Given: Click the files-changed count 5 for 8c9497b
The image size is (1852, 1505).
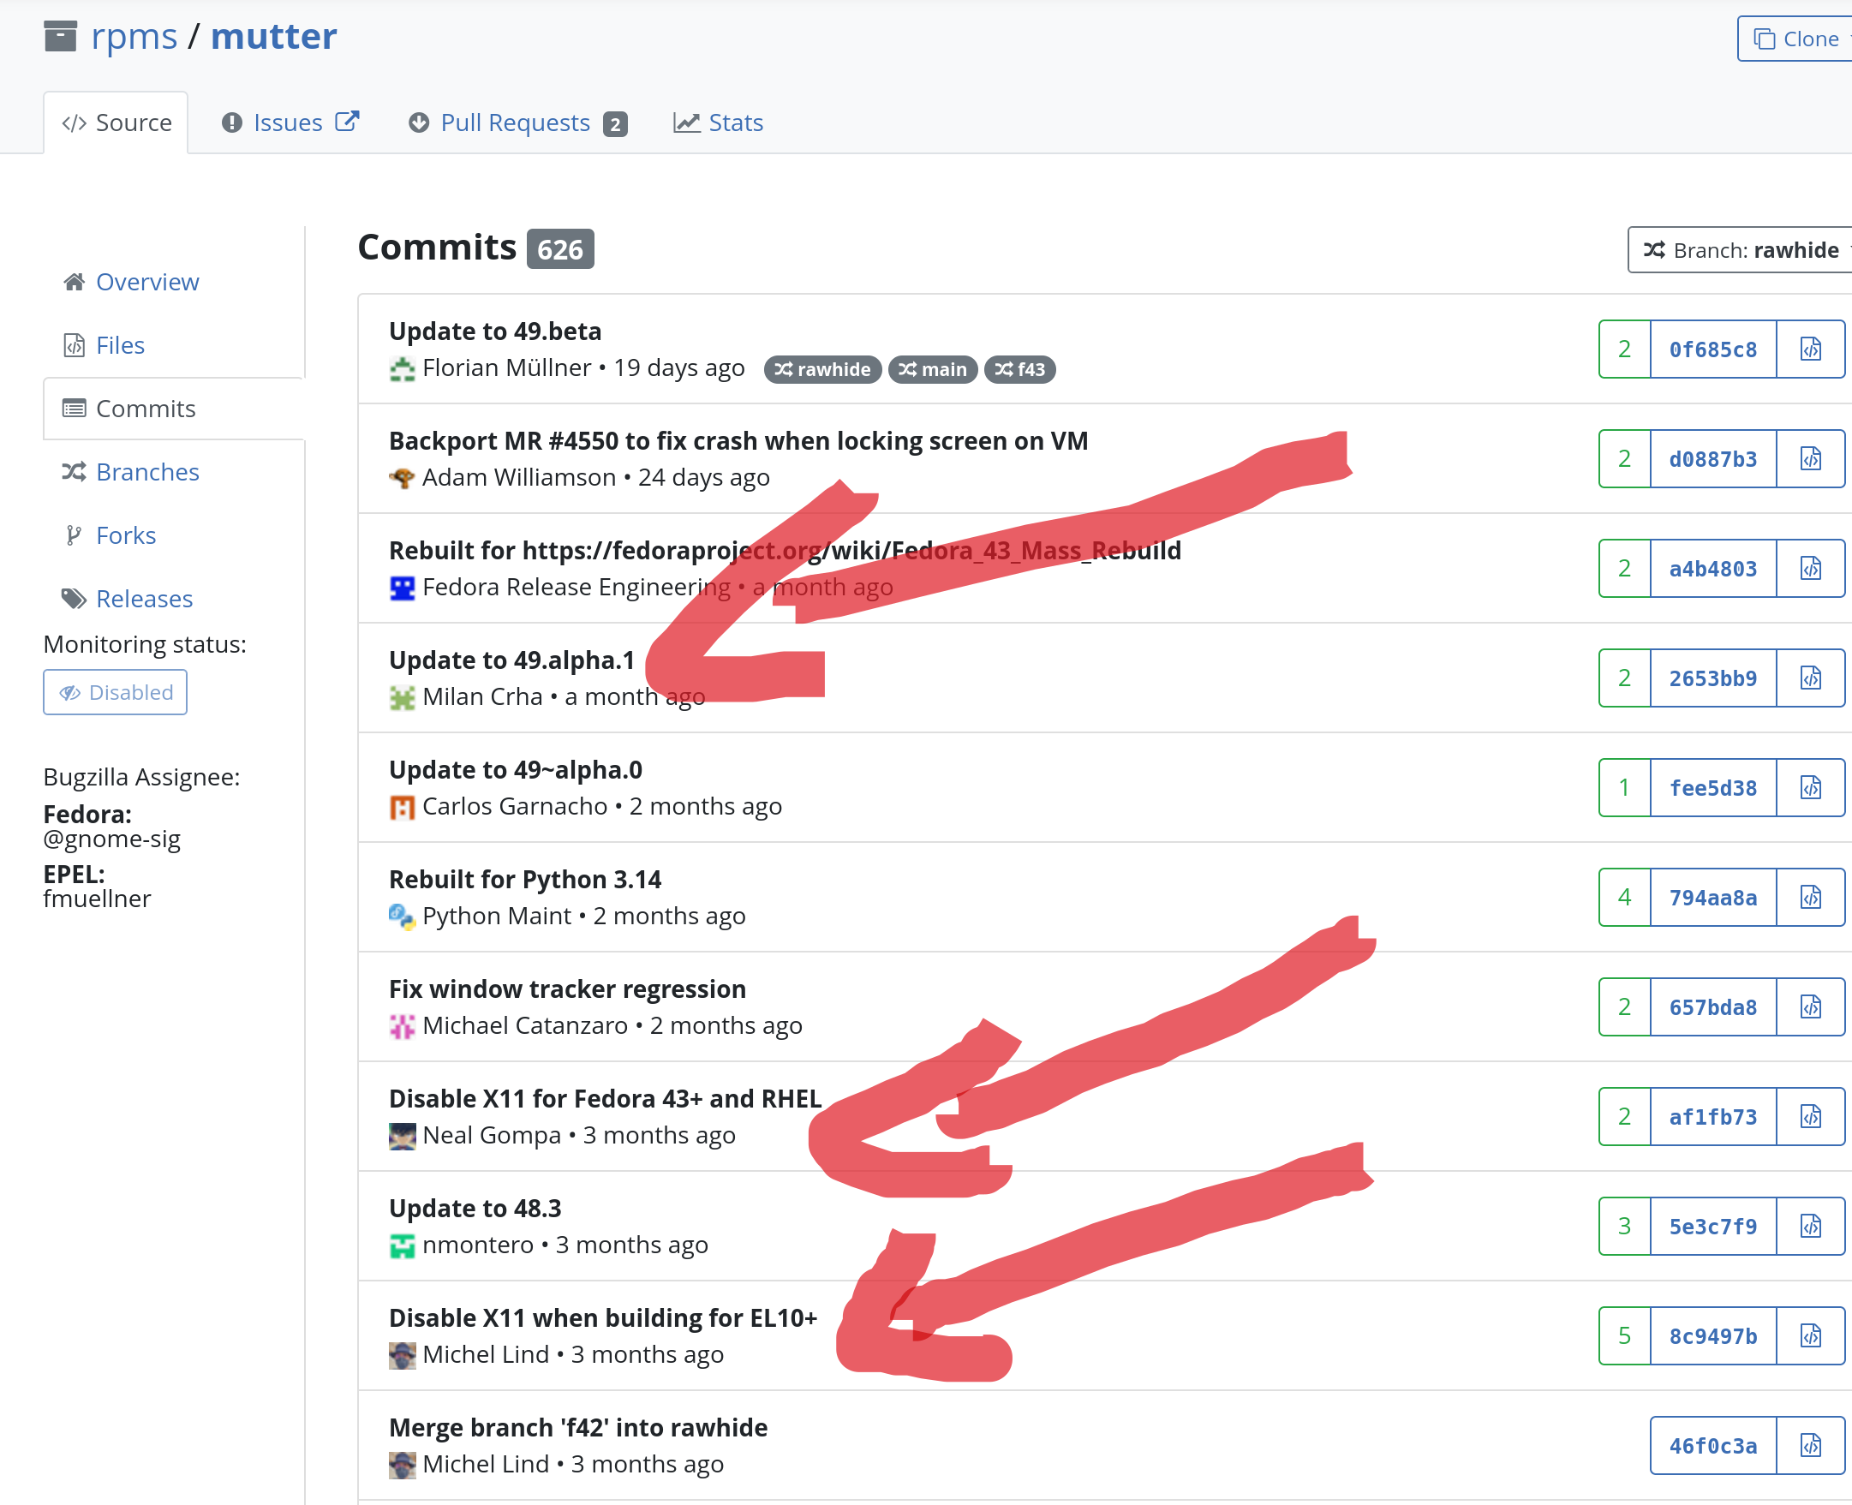Looking at the screenshot, I should [x=1625, y=1336].
